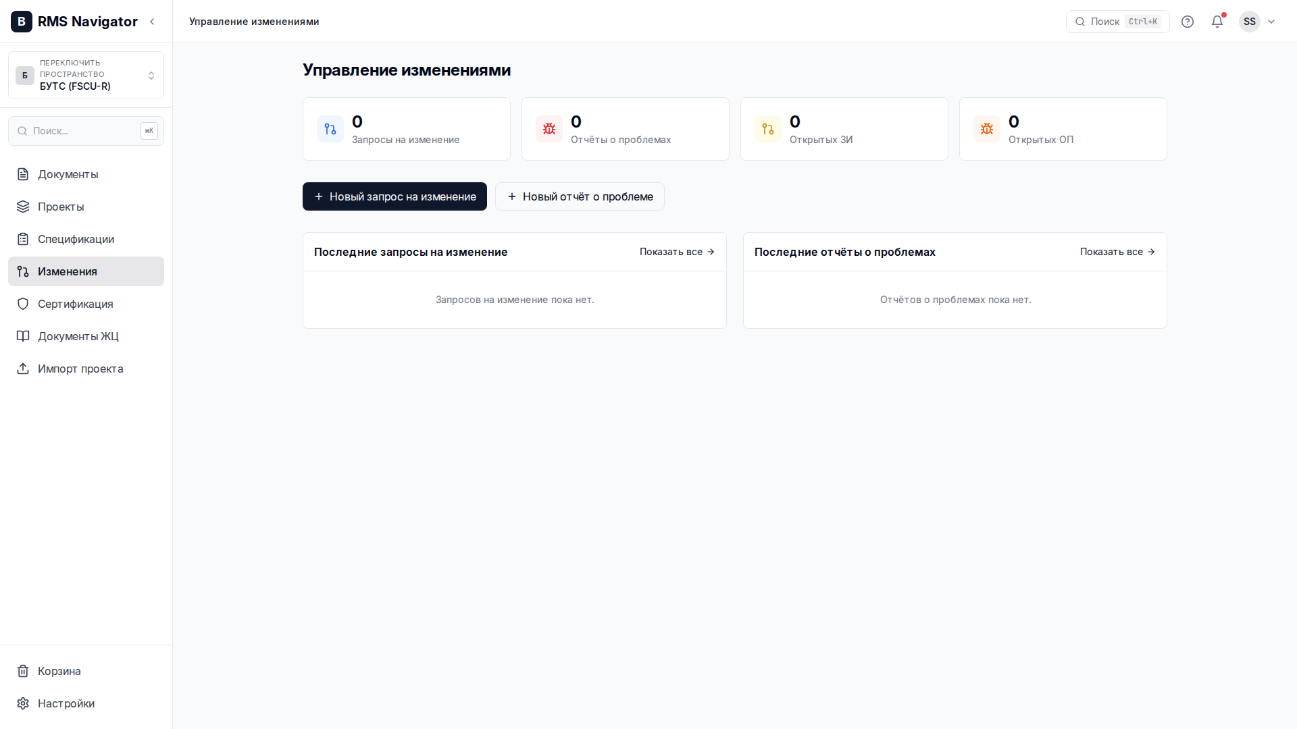The height and width of the screenshot is (729, 1297).
Task: Click the Открытых ЗИ stat label
Action: [821, 140]
